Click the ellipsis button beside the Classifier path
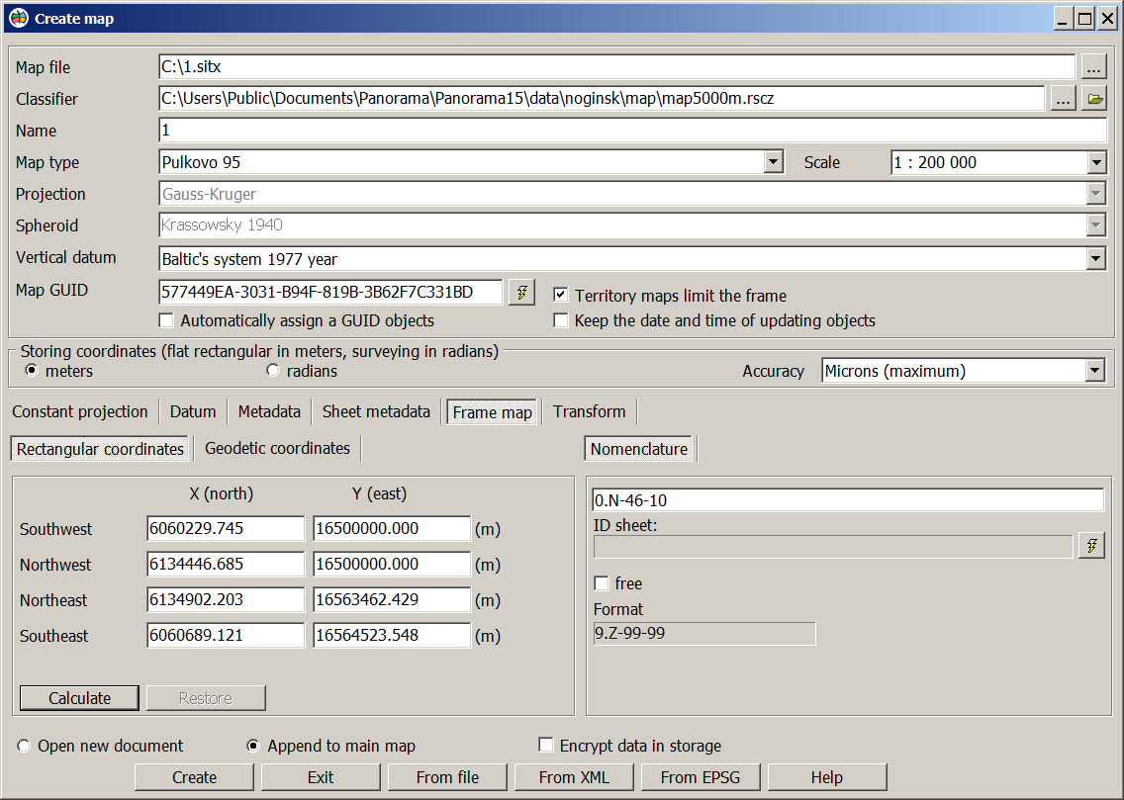The width and height of the screenshot is (1124, 800). pyautogui.click(x=1062, y=99)
